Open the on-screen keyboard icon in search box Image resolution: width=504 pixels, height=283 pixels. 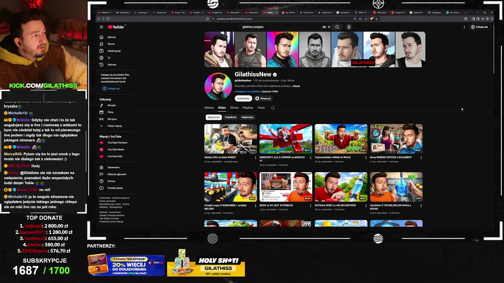point(324,27)
